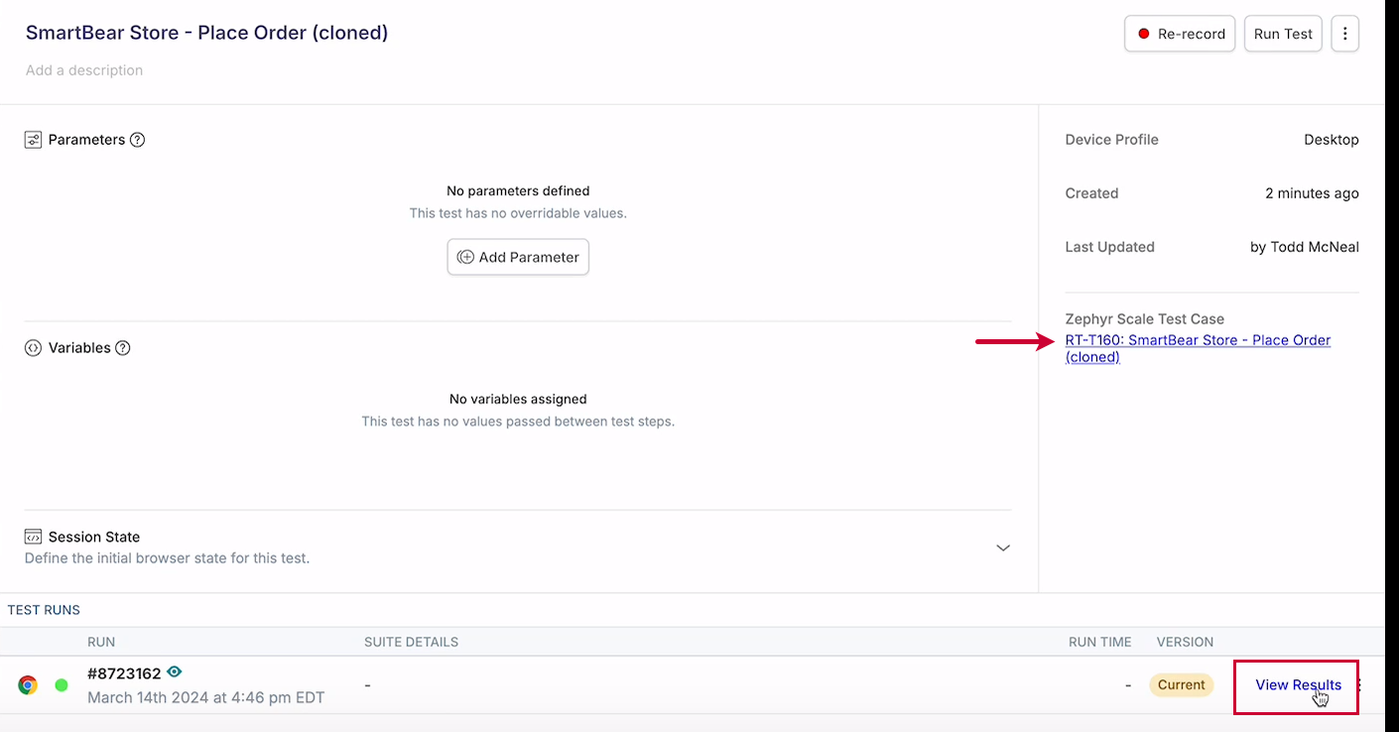Viewport: 1399px width, 732px height.
Task: Click the Current version badge
Action: point(1181,685)
